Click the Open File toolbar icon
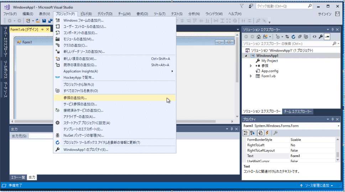 coord(38,21)
